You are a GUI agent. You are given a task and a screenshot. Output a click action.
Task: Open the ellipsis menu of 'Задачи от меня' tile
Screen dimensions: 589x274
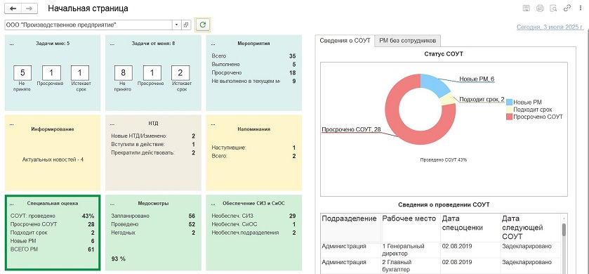112,44
